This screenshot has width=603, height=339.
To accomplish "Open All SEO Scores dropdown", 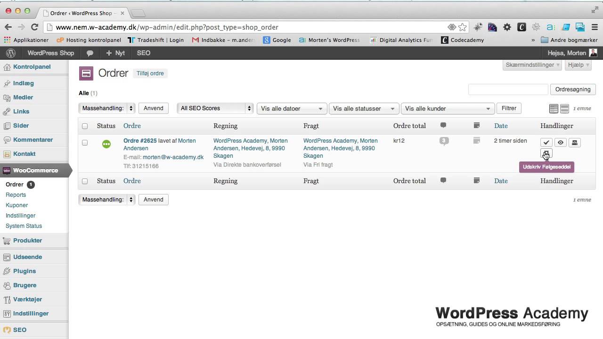I will [x=215, y=108].
